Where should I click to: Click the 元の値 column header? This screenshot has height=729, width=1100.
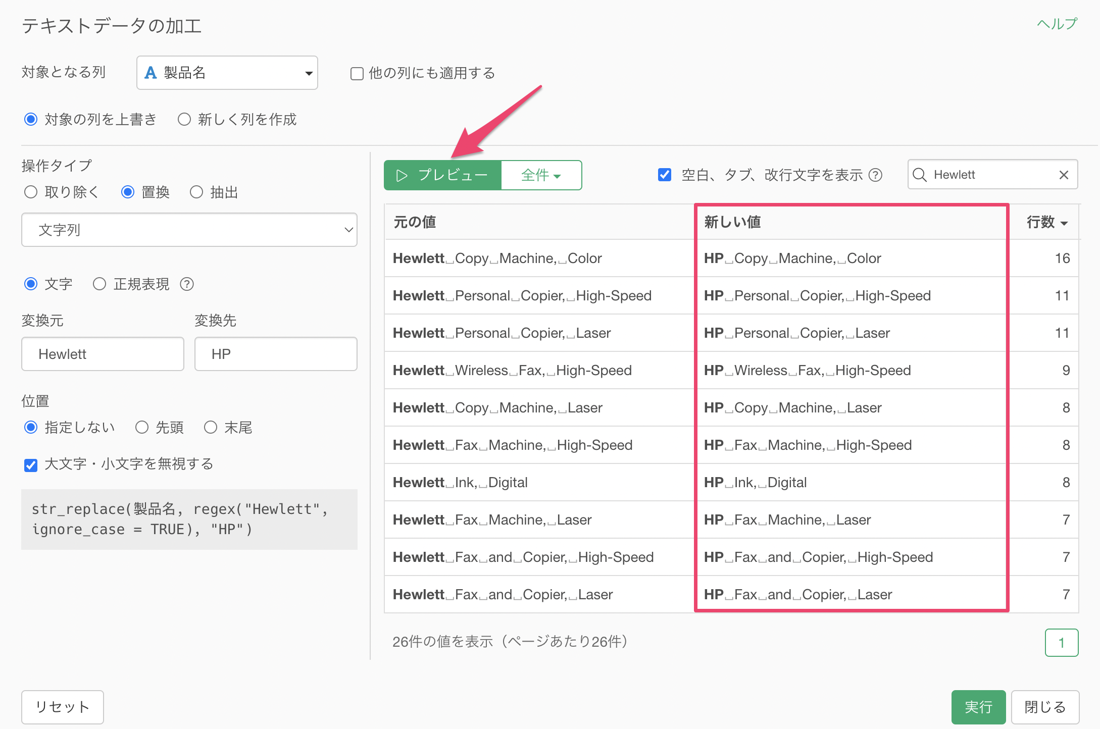(x=415, y=222)
